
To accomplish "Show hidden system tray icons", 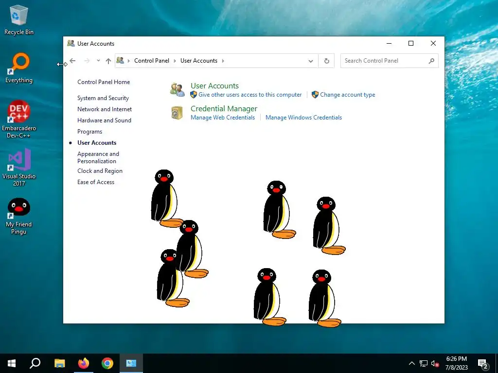I will [x=411, y=363].
